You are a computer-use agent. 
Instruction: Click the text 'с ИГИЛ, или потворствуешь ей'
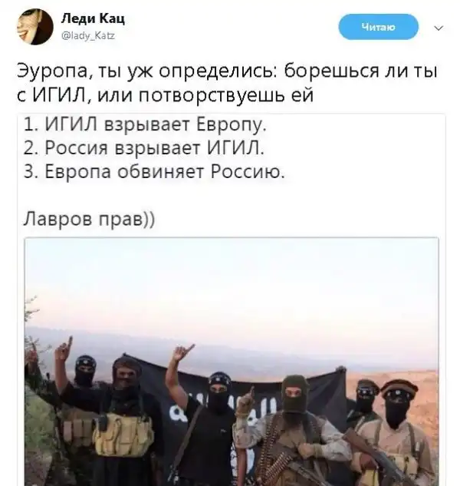click(166, 95)
